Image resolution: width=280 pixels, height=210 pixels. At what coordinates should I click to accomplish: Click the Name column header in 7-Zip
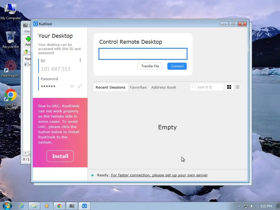pos(28,59)
